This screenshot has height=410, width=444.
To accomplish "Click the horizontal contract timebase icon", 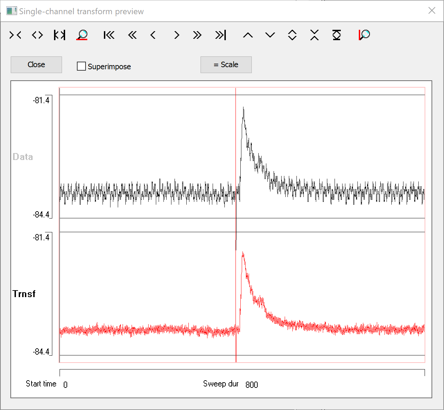I will coord(15,35).
